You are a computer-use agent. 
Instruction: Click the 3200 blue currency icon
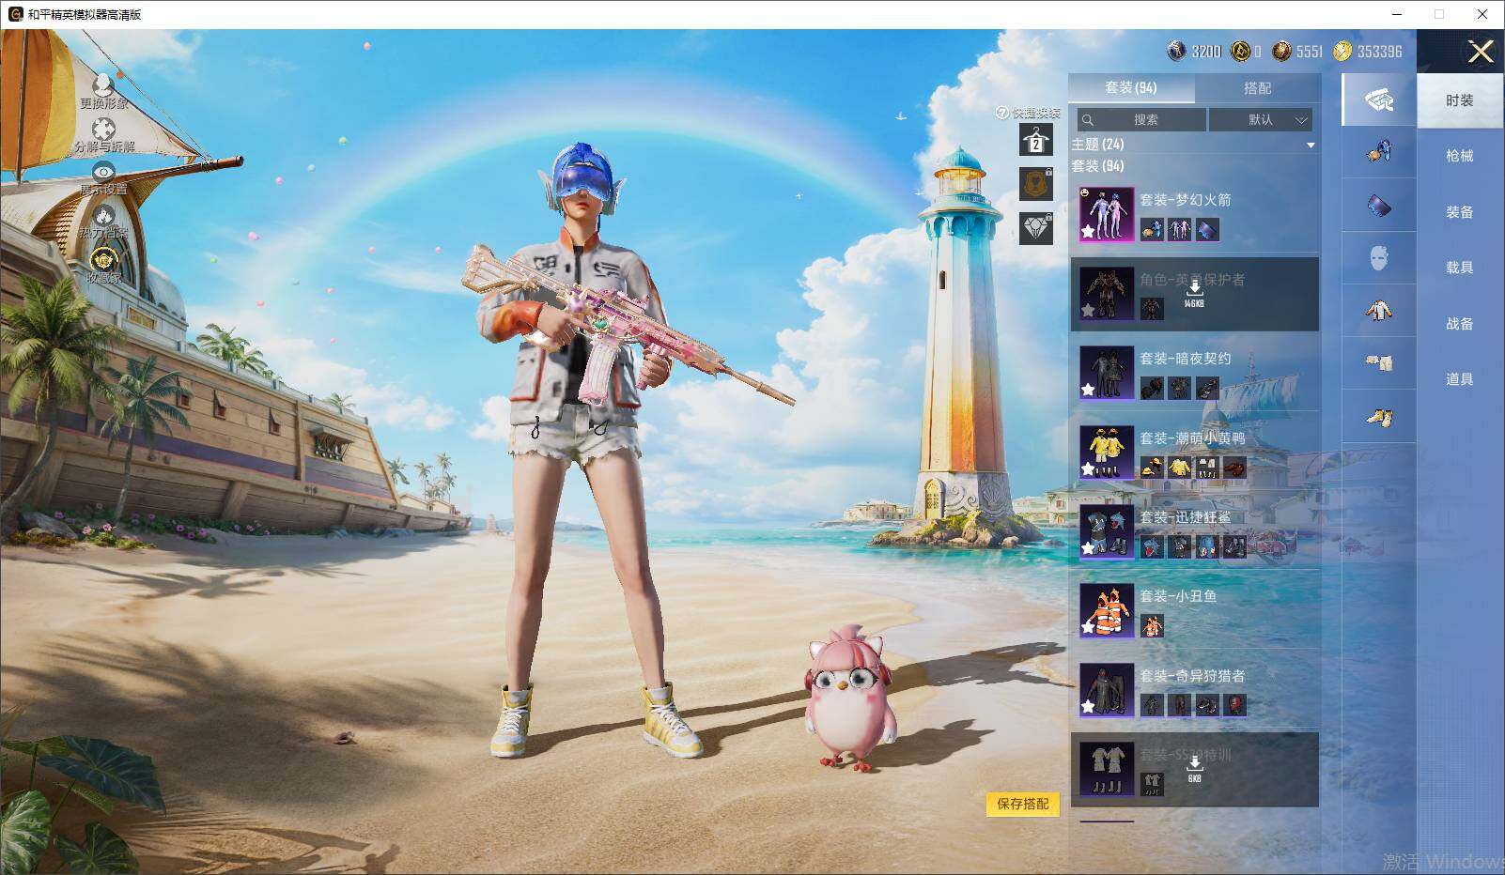click(x=1176, y=51)
